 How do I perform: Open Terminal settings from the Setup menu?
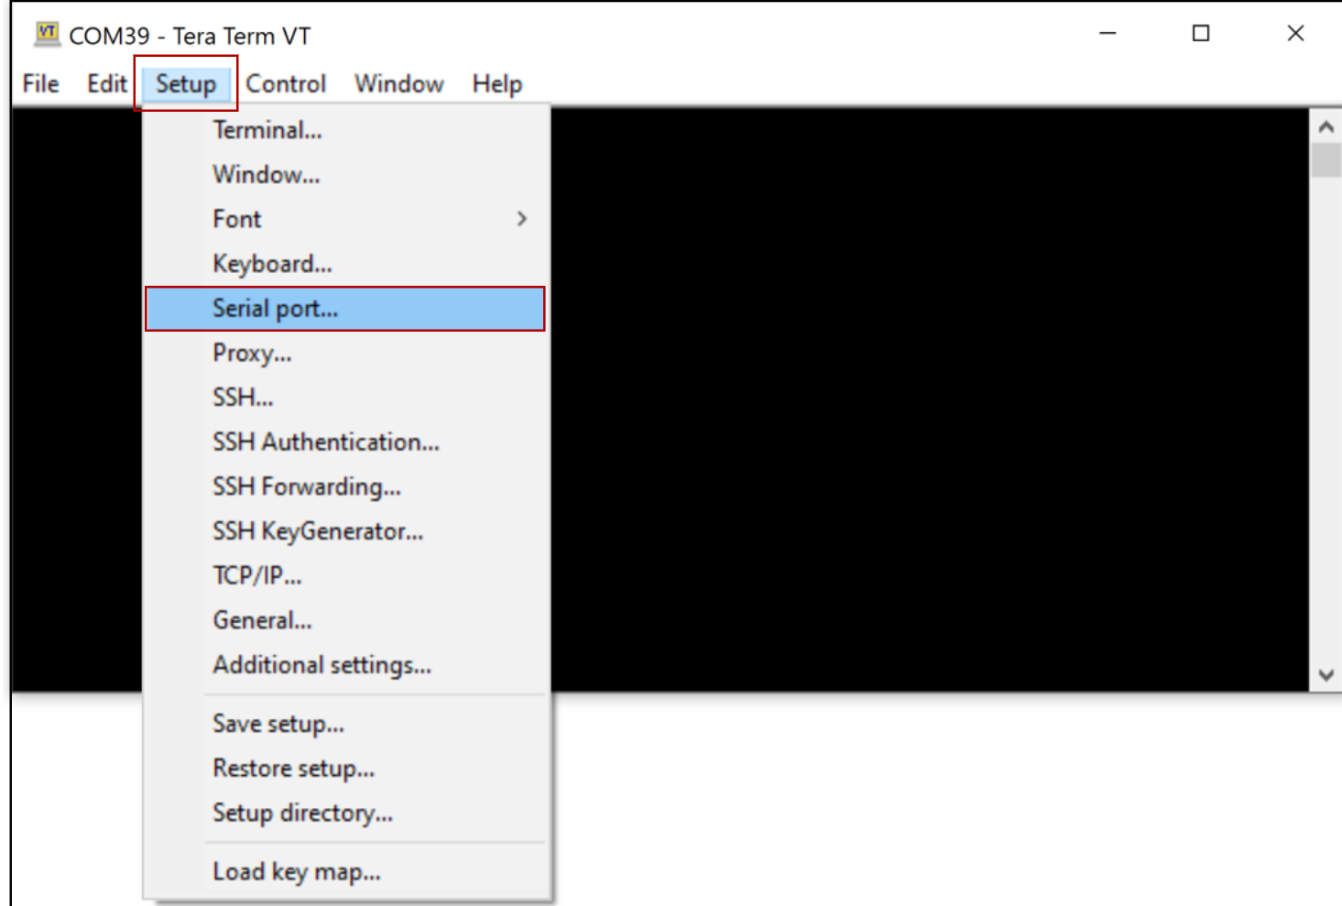[267, 130]
